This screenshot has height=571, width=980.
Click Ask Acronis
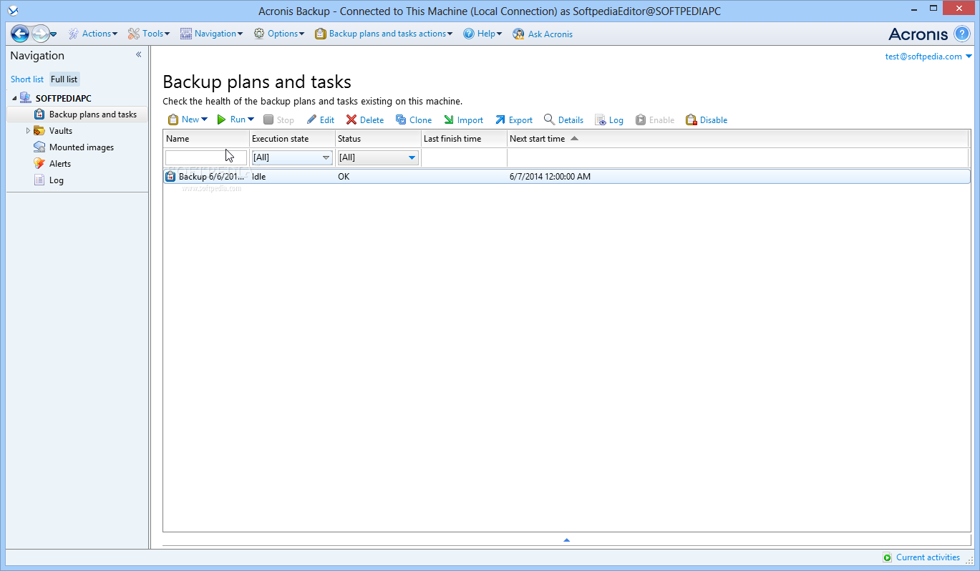click(543, 34)
